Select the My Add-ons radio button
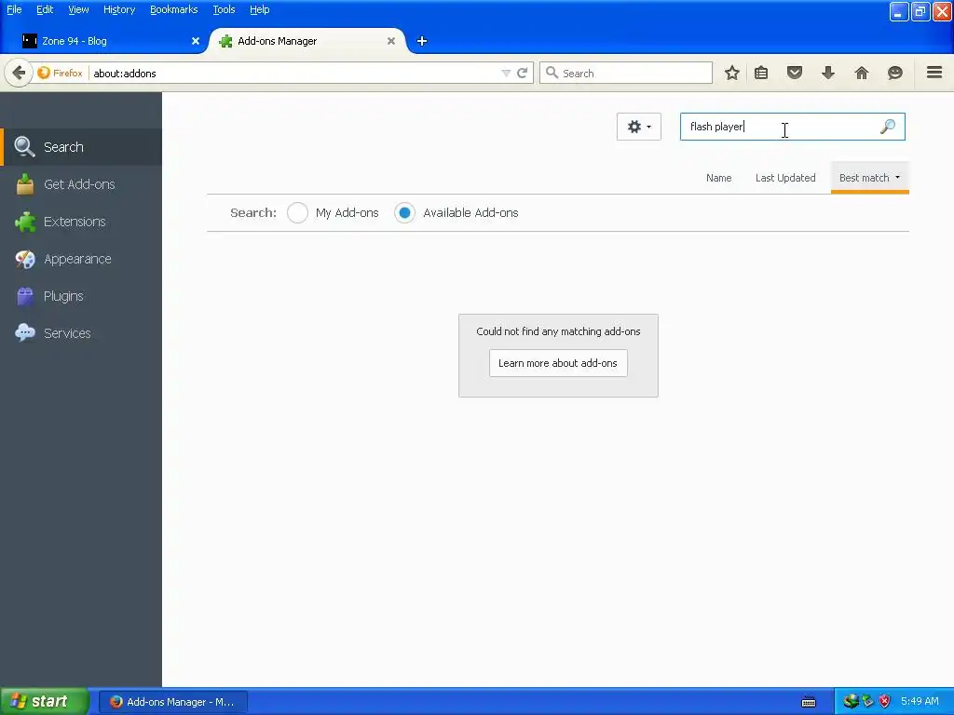Image resolution: width=954 pixels, height=715 pixels. [x=297, y=213]
